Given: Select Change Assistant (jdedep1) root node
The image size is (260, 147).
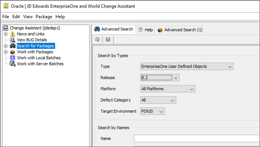Looking at the screenshot, I should tap(35, 28).
